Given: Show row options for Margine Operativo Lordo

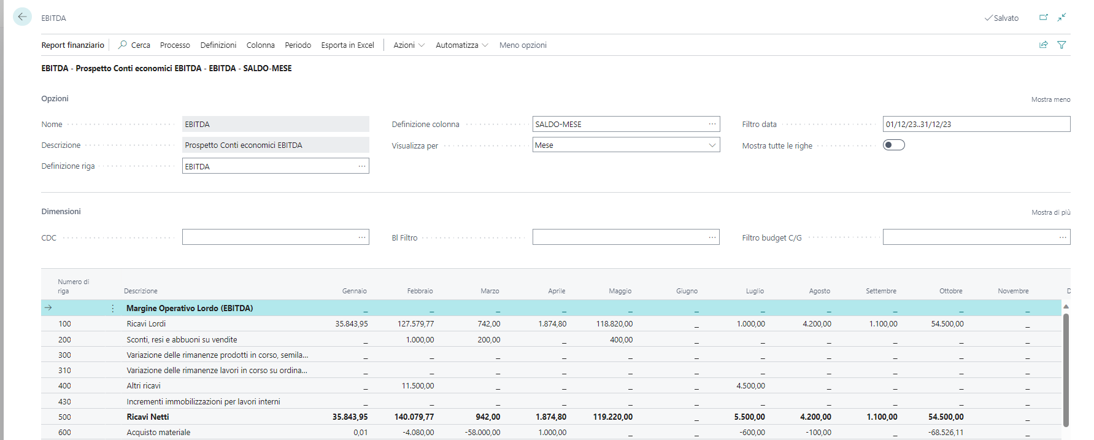Looking at the screenshot, I should (x=113, y=308).
